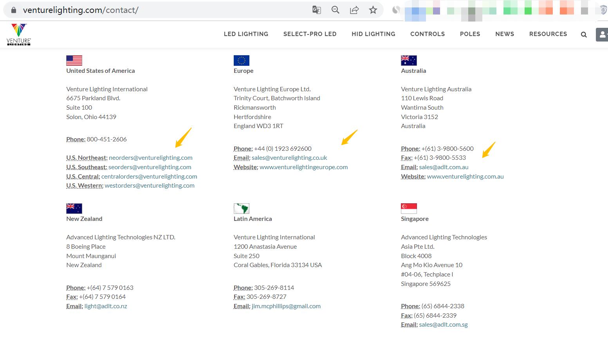The image size is (608, 338).
Task: Bookmark this page with the star icon
Action: pyautogui.click(x=373, y=10)
